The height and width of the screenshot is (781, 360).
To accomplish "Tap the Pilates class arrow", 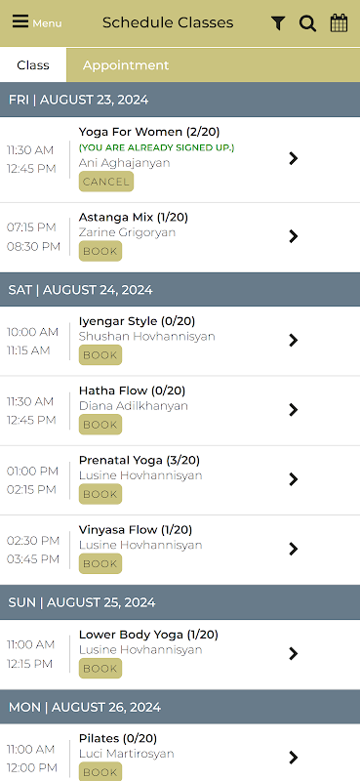I will click(x=294, y=758).
